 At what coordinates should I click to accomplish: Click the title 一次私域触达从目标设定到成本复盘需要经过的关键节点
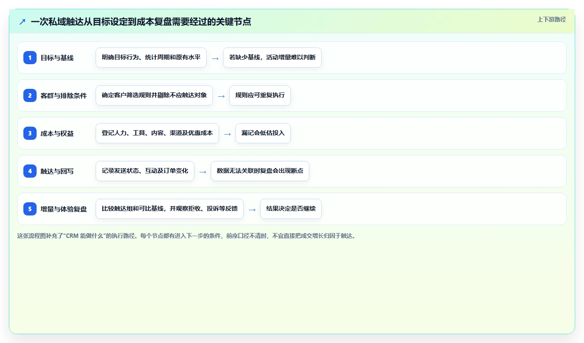141,22
